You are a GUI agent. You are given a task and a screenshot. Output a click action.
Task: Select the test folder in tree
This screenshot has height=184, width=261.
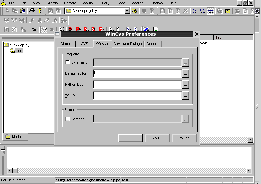(x=16, y=51)
